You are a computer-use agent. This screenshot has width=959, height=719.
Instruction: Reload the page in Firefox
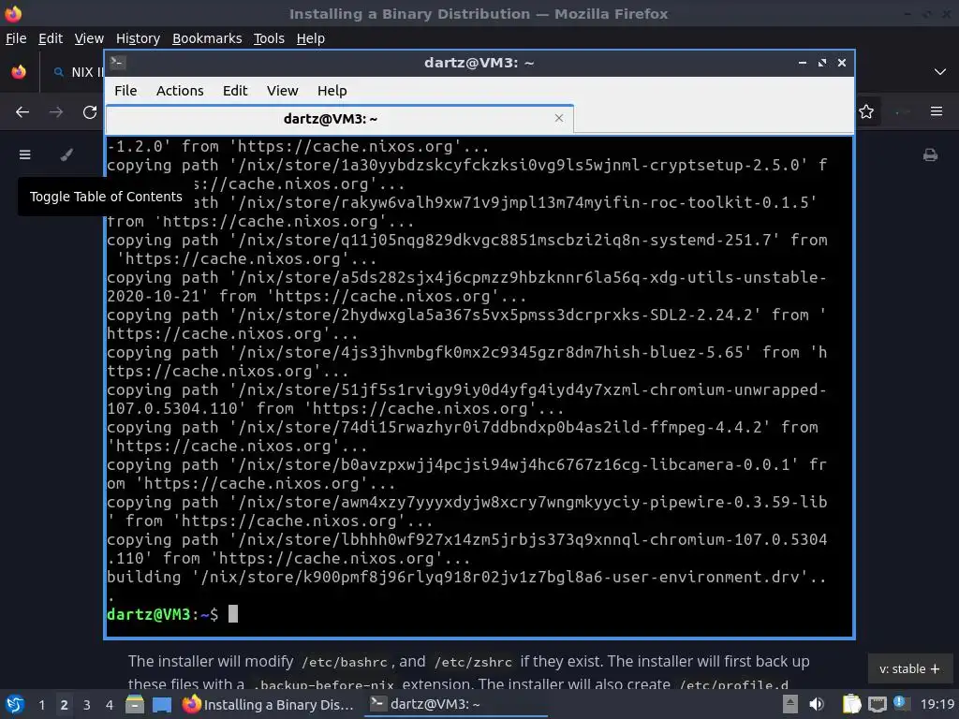pos(90,112)
